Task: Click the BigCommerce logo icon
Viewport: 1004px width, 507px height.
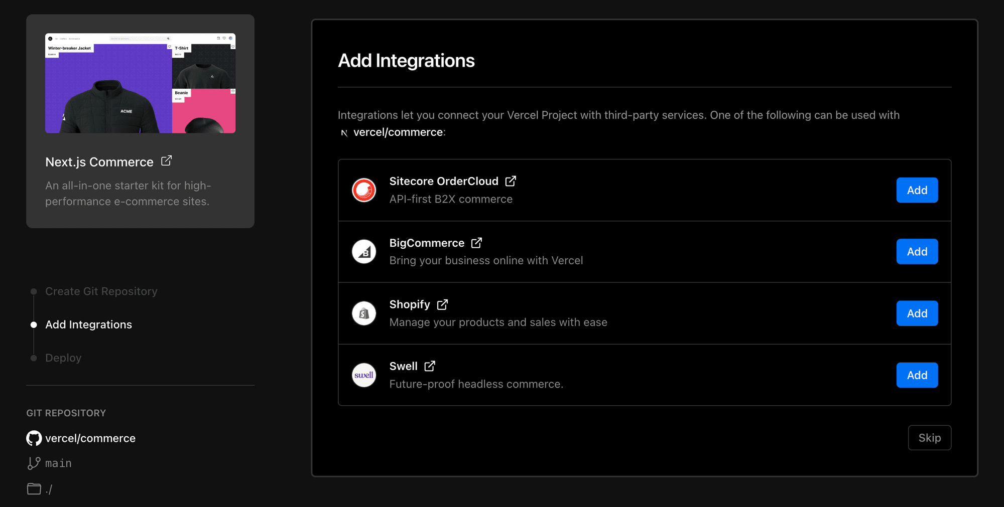Action: [363, 252]
